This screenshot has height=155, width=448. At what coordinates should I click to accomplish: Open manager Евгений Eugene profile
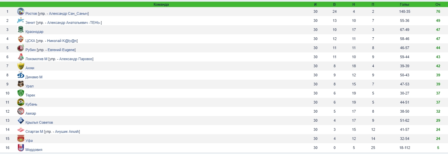pos(61,50)
